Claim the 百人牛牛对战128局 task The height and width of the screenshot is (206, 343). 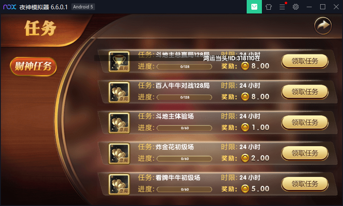coord(305,92)
